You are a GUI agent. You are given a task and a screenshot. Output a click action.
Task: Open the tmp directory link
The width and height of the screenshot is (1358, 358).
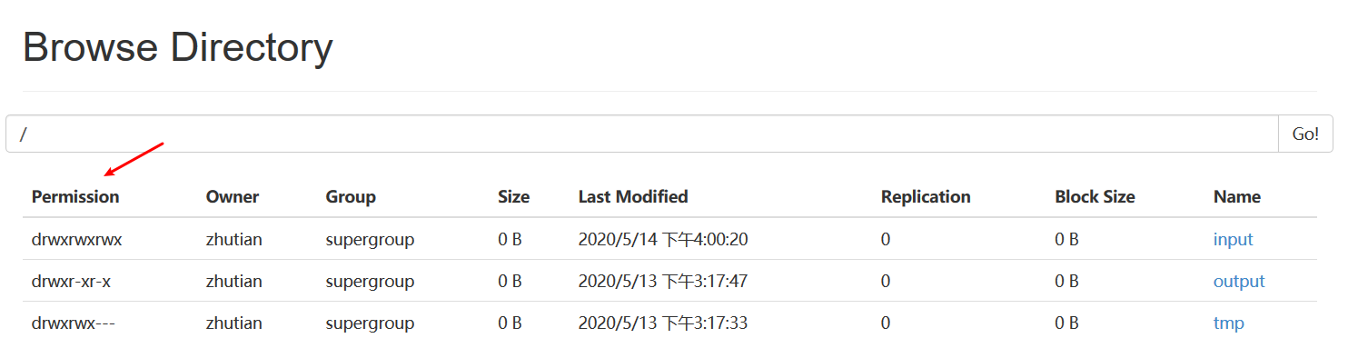point(1228,323)
